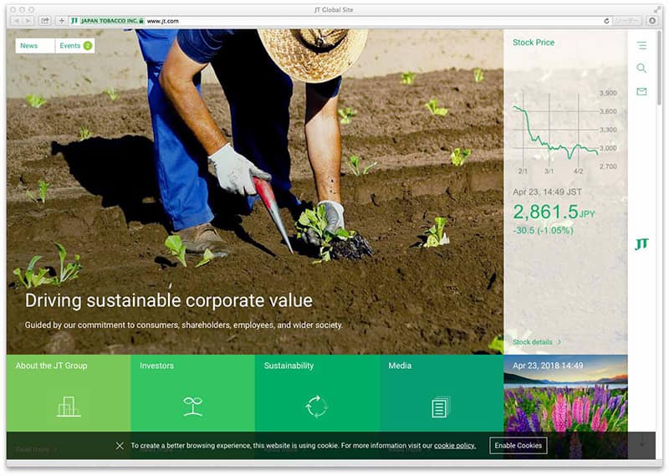Screen dimensions: 669x476
Task: Click the 2,861.5 JPY stock value
Action: (x=554, y=212)
